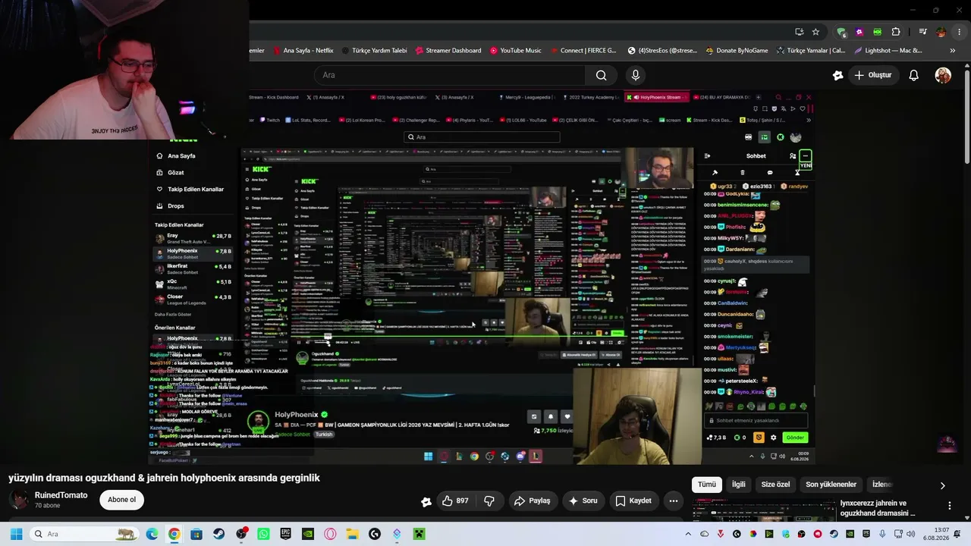Save the video with Kaydet
Viewport: 971px width, 546px height.
point(633,500)
